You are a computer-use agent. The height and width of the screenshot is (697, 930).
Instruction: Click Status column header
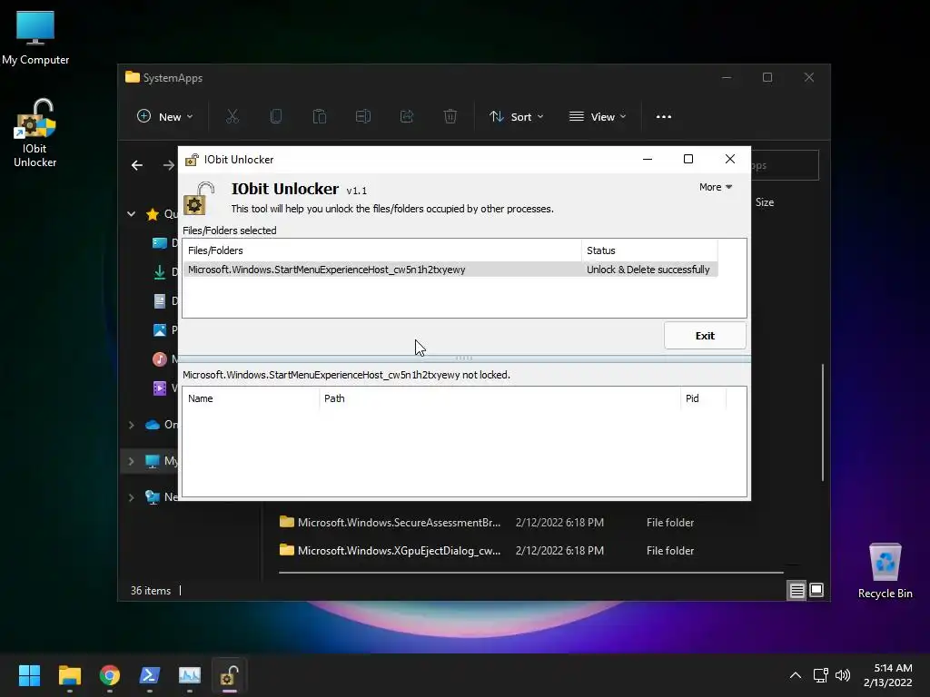(649, 250)
